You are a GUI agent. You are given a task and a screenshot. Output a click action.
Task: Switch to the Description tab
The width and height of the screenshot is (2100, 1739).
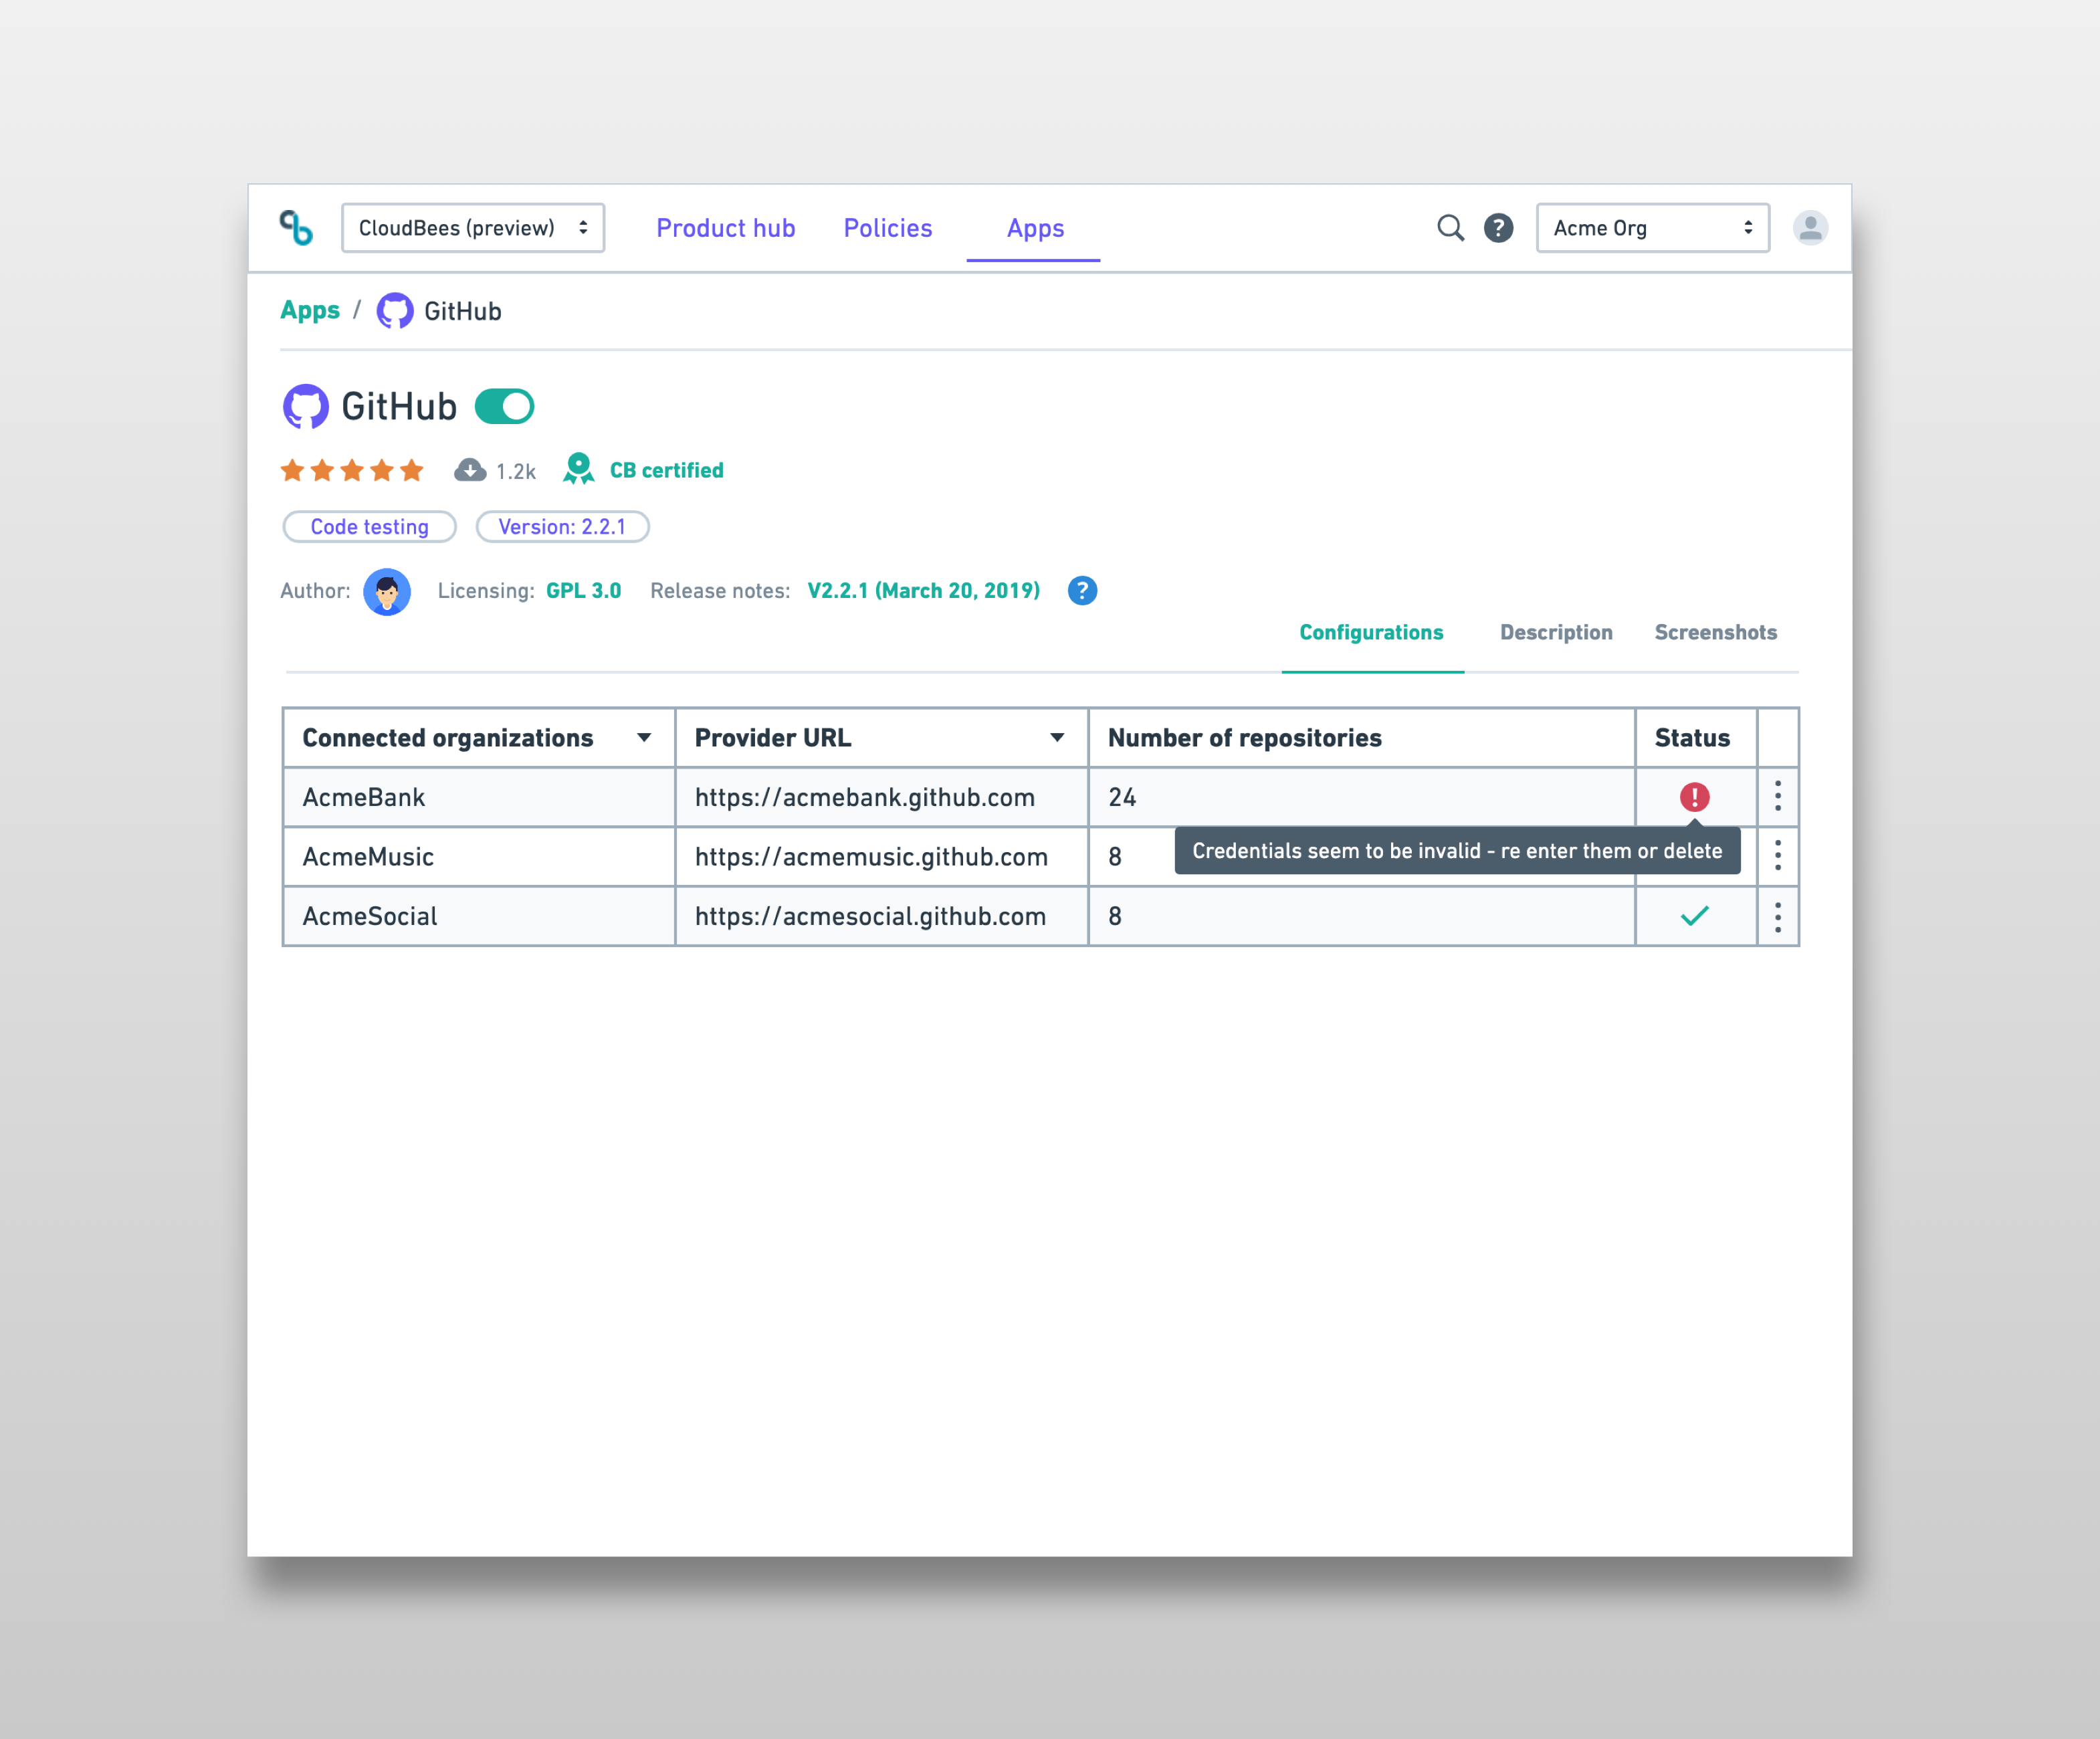point(1556,633)
